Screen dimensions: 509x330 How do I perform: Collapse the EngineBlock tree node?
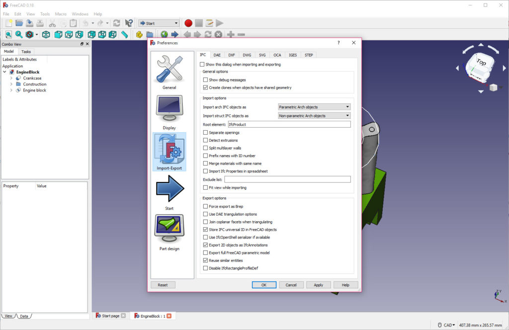[4, 72]
